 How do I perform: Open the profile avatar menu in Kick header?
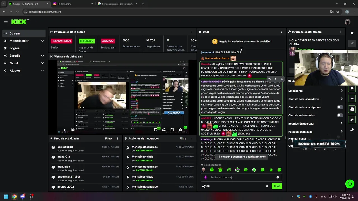click(347, 22)
